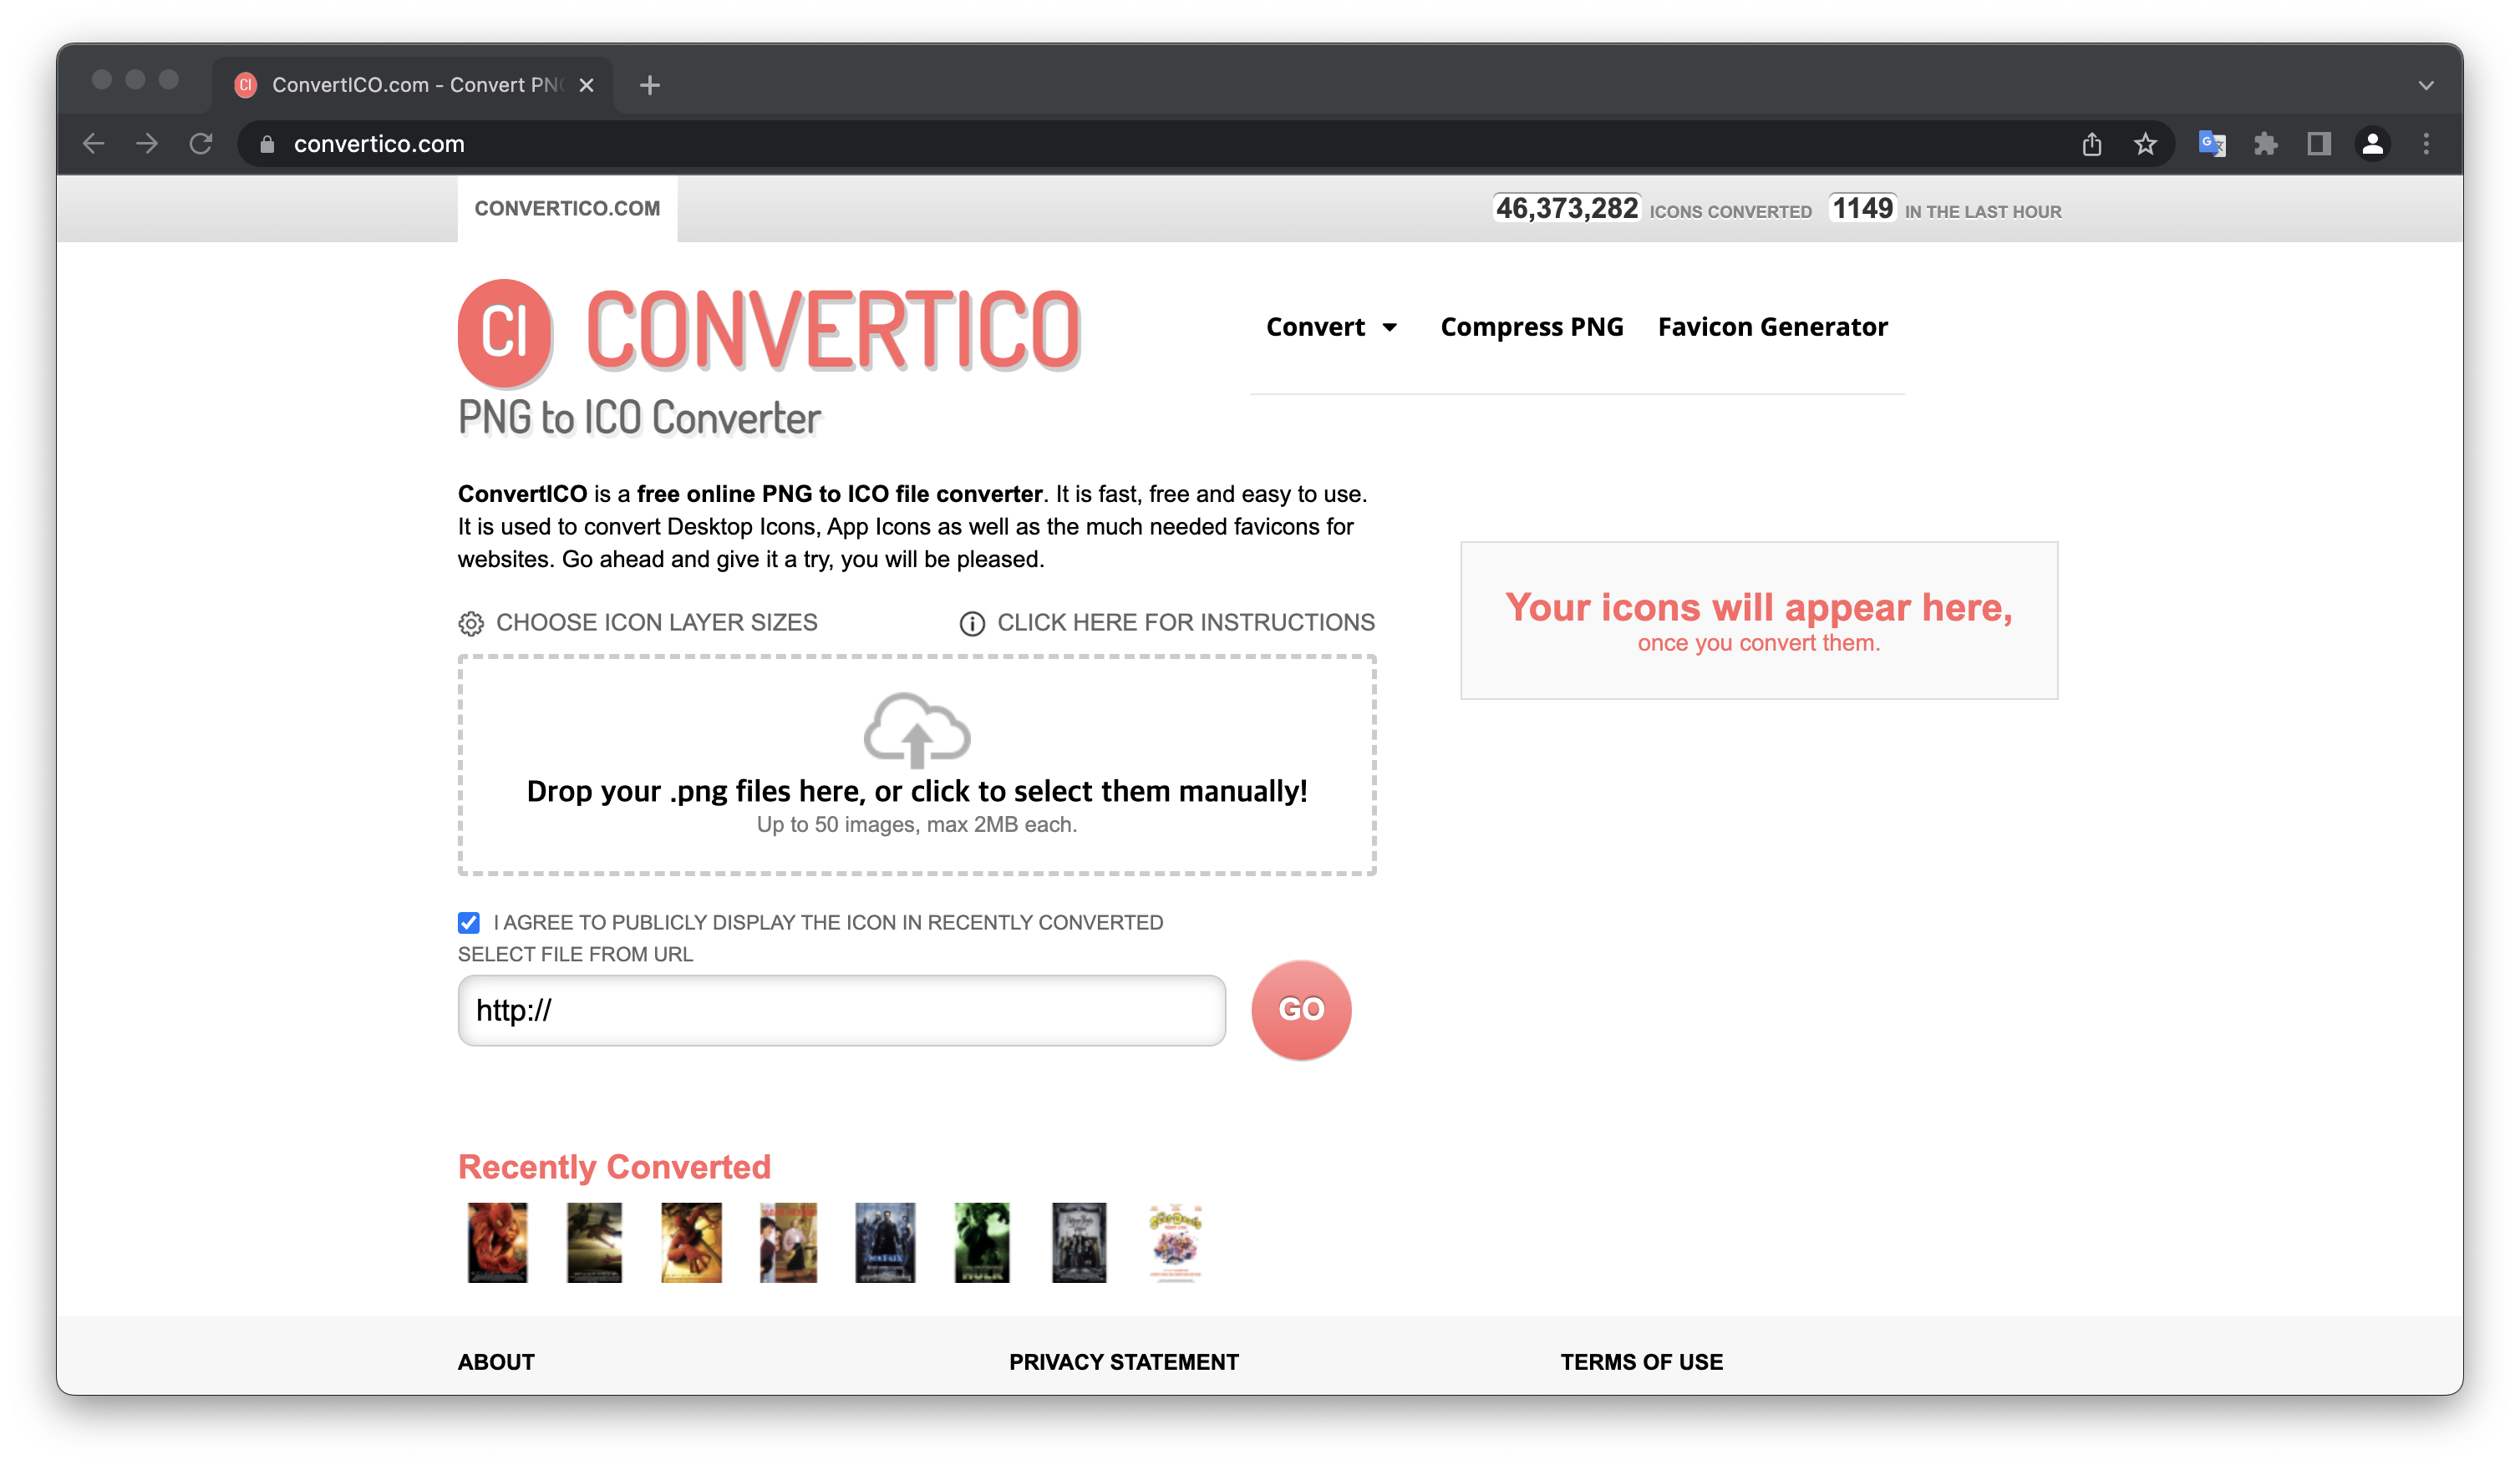Open the Google Translate extension icon
This screenshot has height=1465, width=2520.
[2212, 144]
